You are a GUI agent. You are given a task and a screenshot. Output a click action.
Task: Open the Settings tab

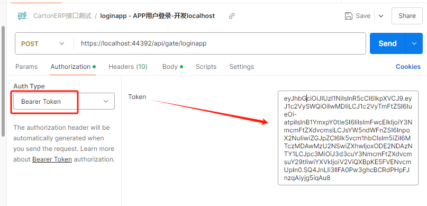pos(242,67)
